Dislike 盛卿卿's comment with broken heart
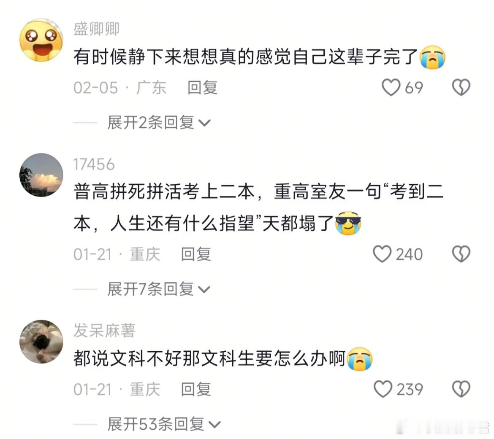494x439 pixels. (461, 87)
